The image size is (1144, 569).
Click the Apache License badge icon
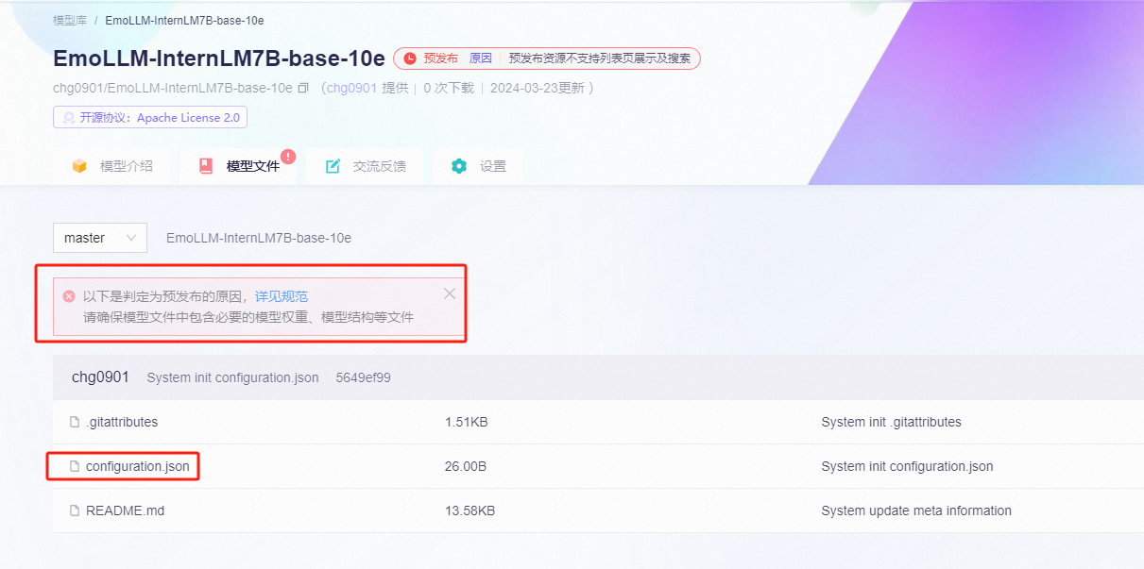pyautogui.click(x=69, y=118)
